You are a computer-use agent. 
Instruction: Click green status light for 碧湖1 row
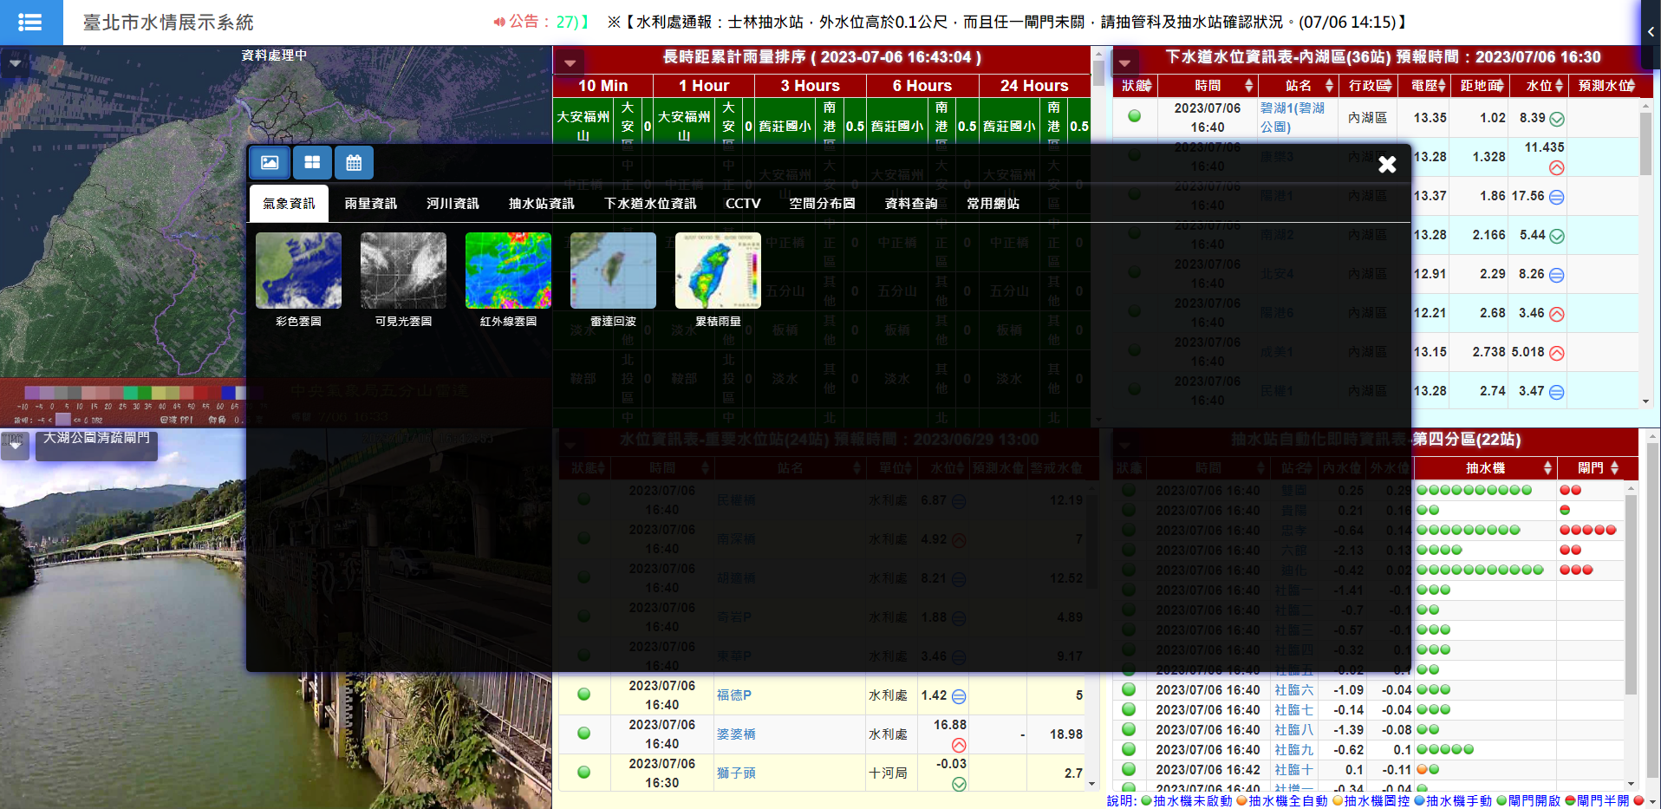pyautogui.click(x=1134, y=116)
